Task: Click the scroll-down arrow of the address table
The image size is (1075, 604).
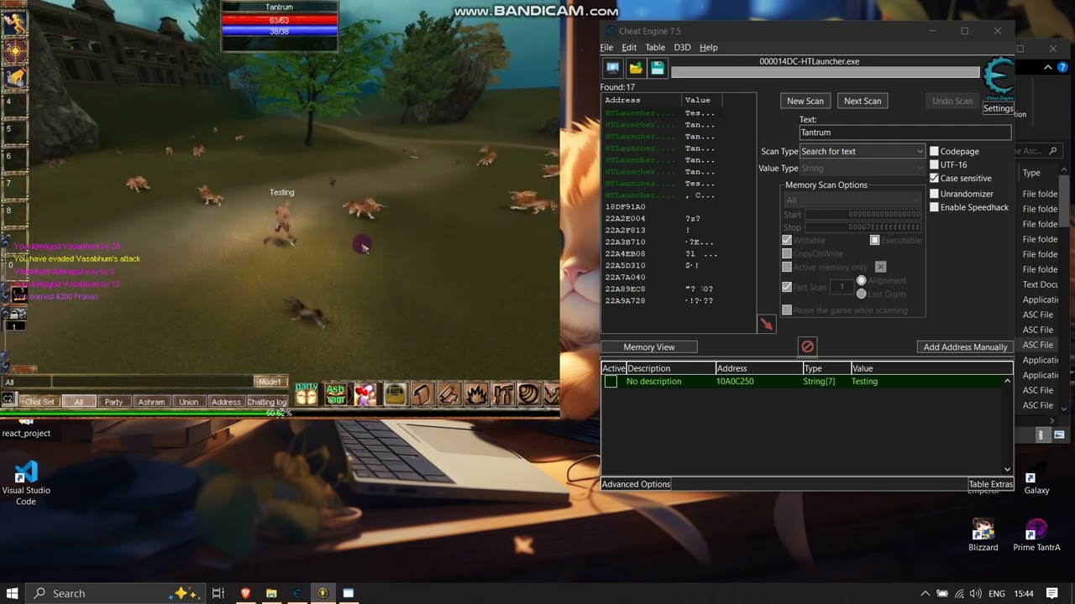Action: [x=1007, y=469]
